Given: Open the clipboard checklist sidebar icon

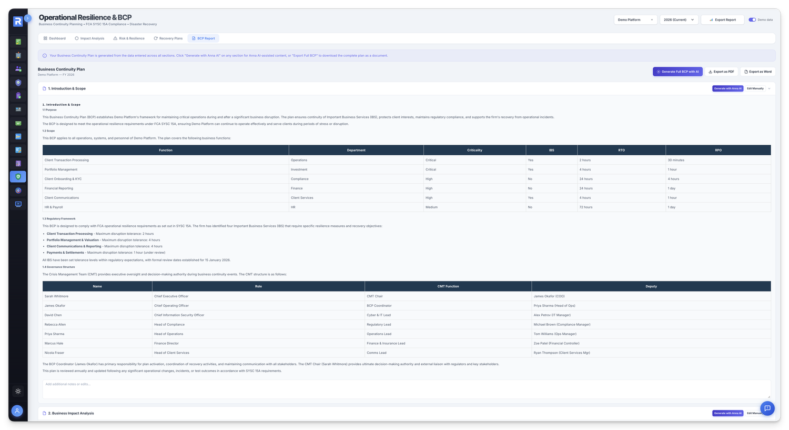Looking at the screenshot, I should tap(18, 96).
